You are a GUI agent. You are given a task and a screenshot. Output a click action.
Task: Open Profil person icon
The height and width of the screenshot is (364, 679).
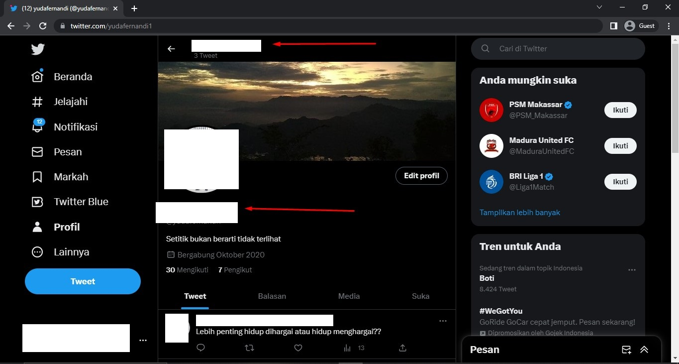pyautogui.click(x=37, y=227)
